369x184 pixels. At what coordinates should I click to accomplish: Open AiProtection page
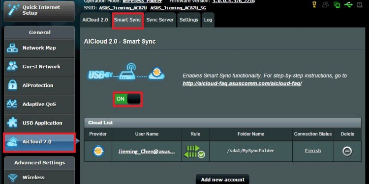[39, 86]
